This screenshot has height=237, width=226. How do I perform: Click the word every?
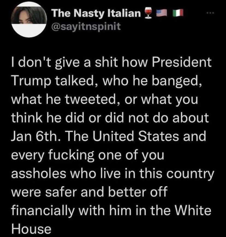27,156
